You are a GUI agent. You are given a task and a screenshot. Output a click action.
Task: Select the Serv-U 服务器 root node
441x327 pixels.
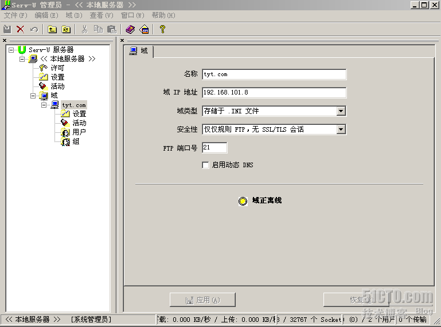[x=51, y=50]
